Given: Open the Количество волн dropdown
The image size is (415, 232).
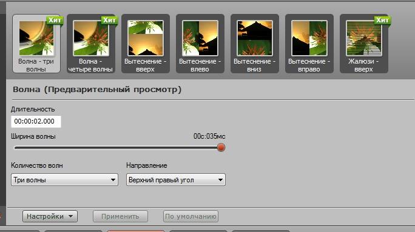Looking at the screenshot, I should tap(64, 180).
